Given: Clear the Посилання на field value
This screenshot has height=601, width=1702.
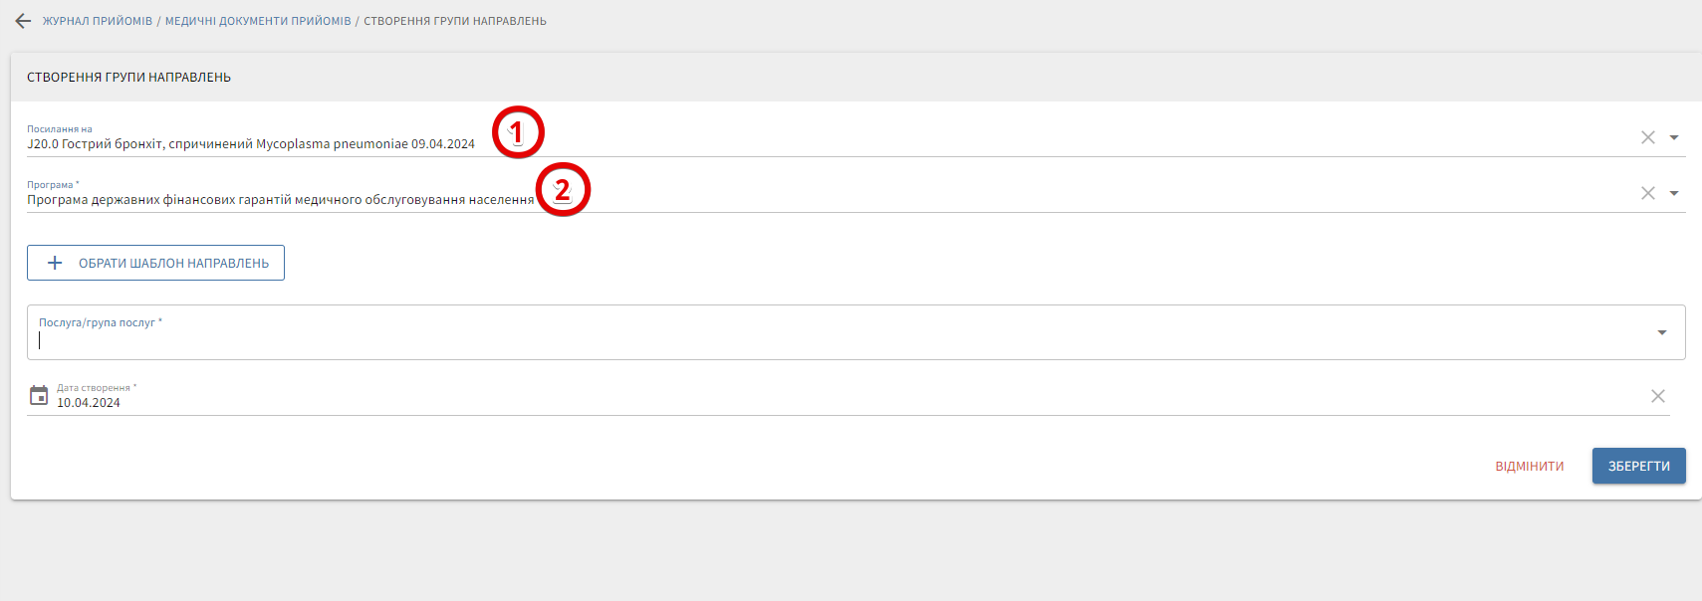Looking at the screenshot, I should coord(1648,137).
